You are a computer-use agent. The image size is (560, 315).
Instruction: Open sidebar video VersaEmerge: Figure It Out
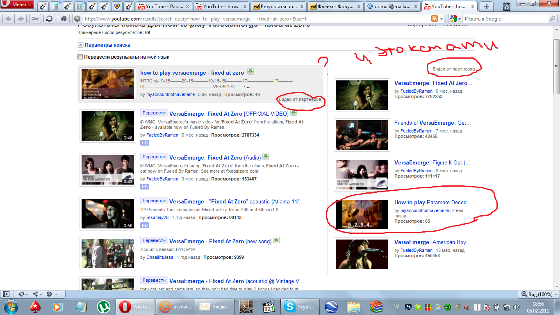click(x=432, y=162)
